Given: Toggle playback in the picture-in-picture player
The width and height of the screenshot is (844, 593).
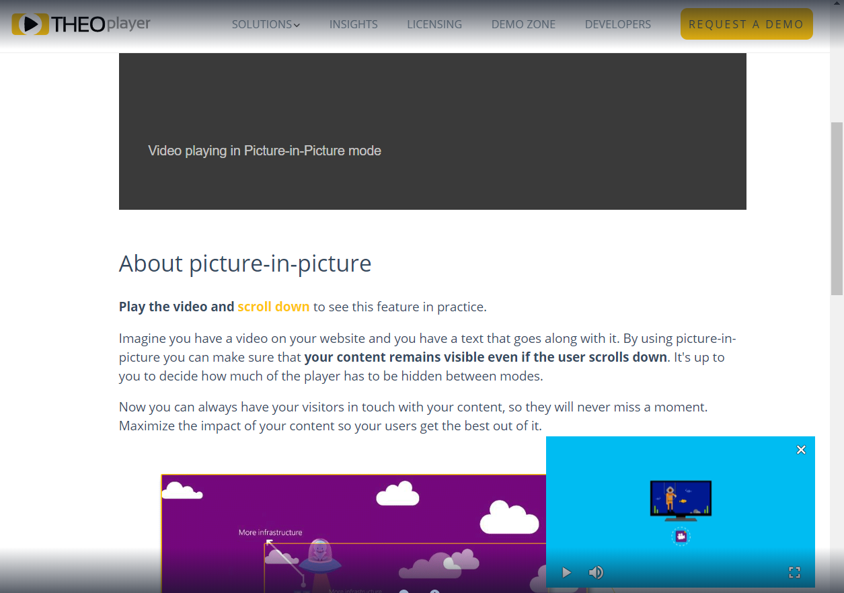Looking at the screenshot, I should 566,572.
